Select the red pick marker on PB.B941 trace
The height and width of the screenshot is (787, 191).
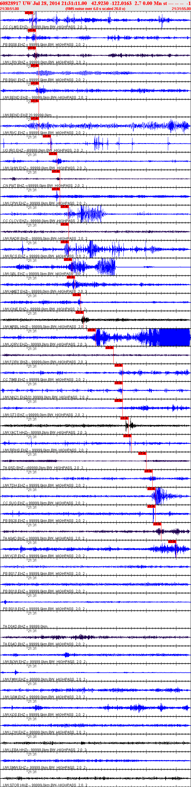coord(35,65)
